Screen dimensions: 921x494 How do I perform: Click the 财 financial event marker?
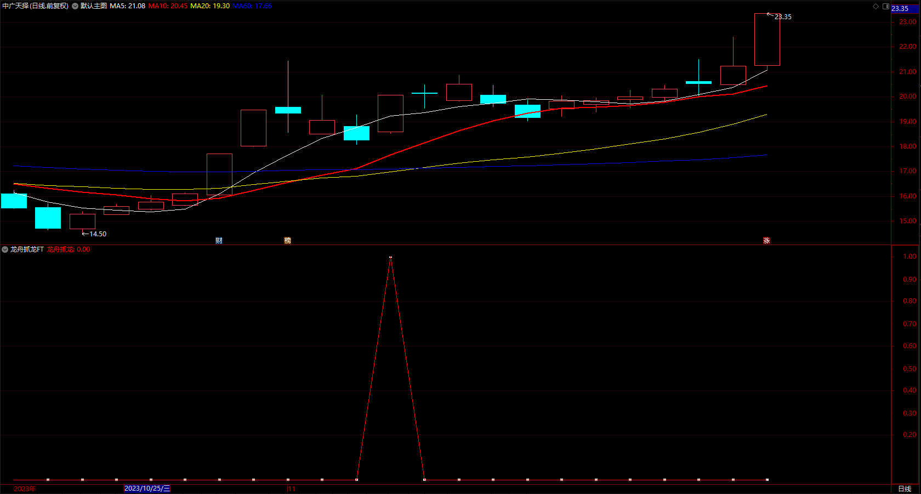pyautogui.click(x=219, y=241)
